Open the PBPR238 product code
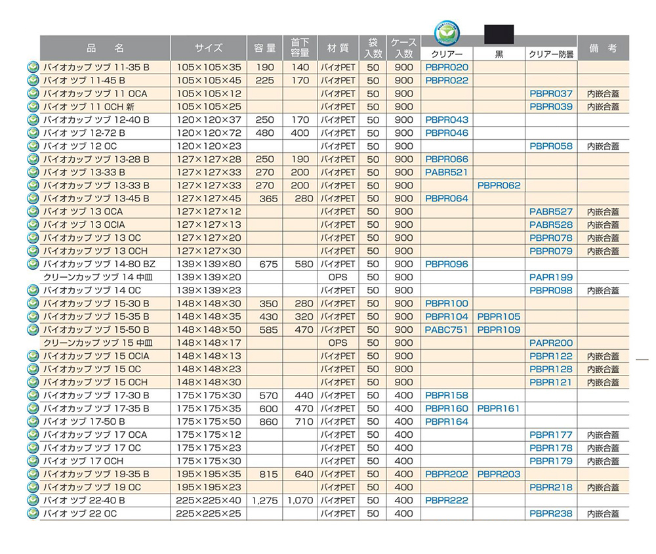 coord(551,513)
